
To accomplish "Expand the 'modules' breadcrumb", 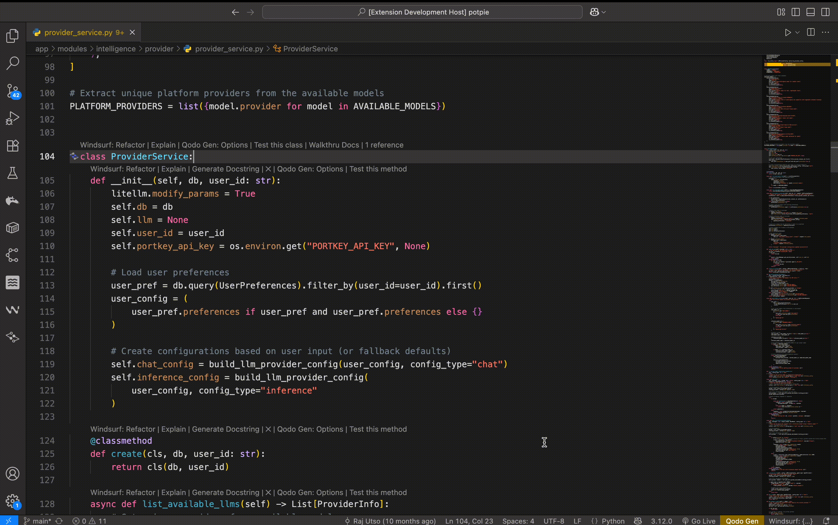I will (x=72, y=49).
